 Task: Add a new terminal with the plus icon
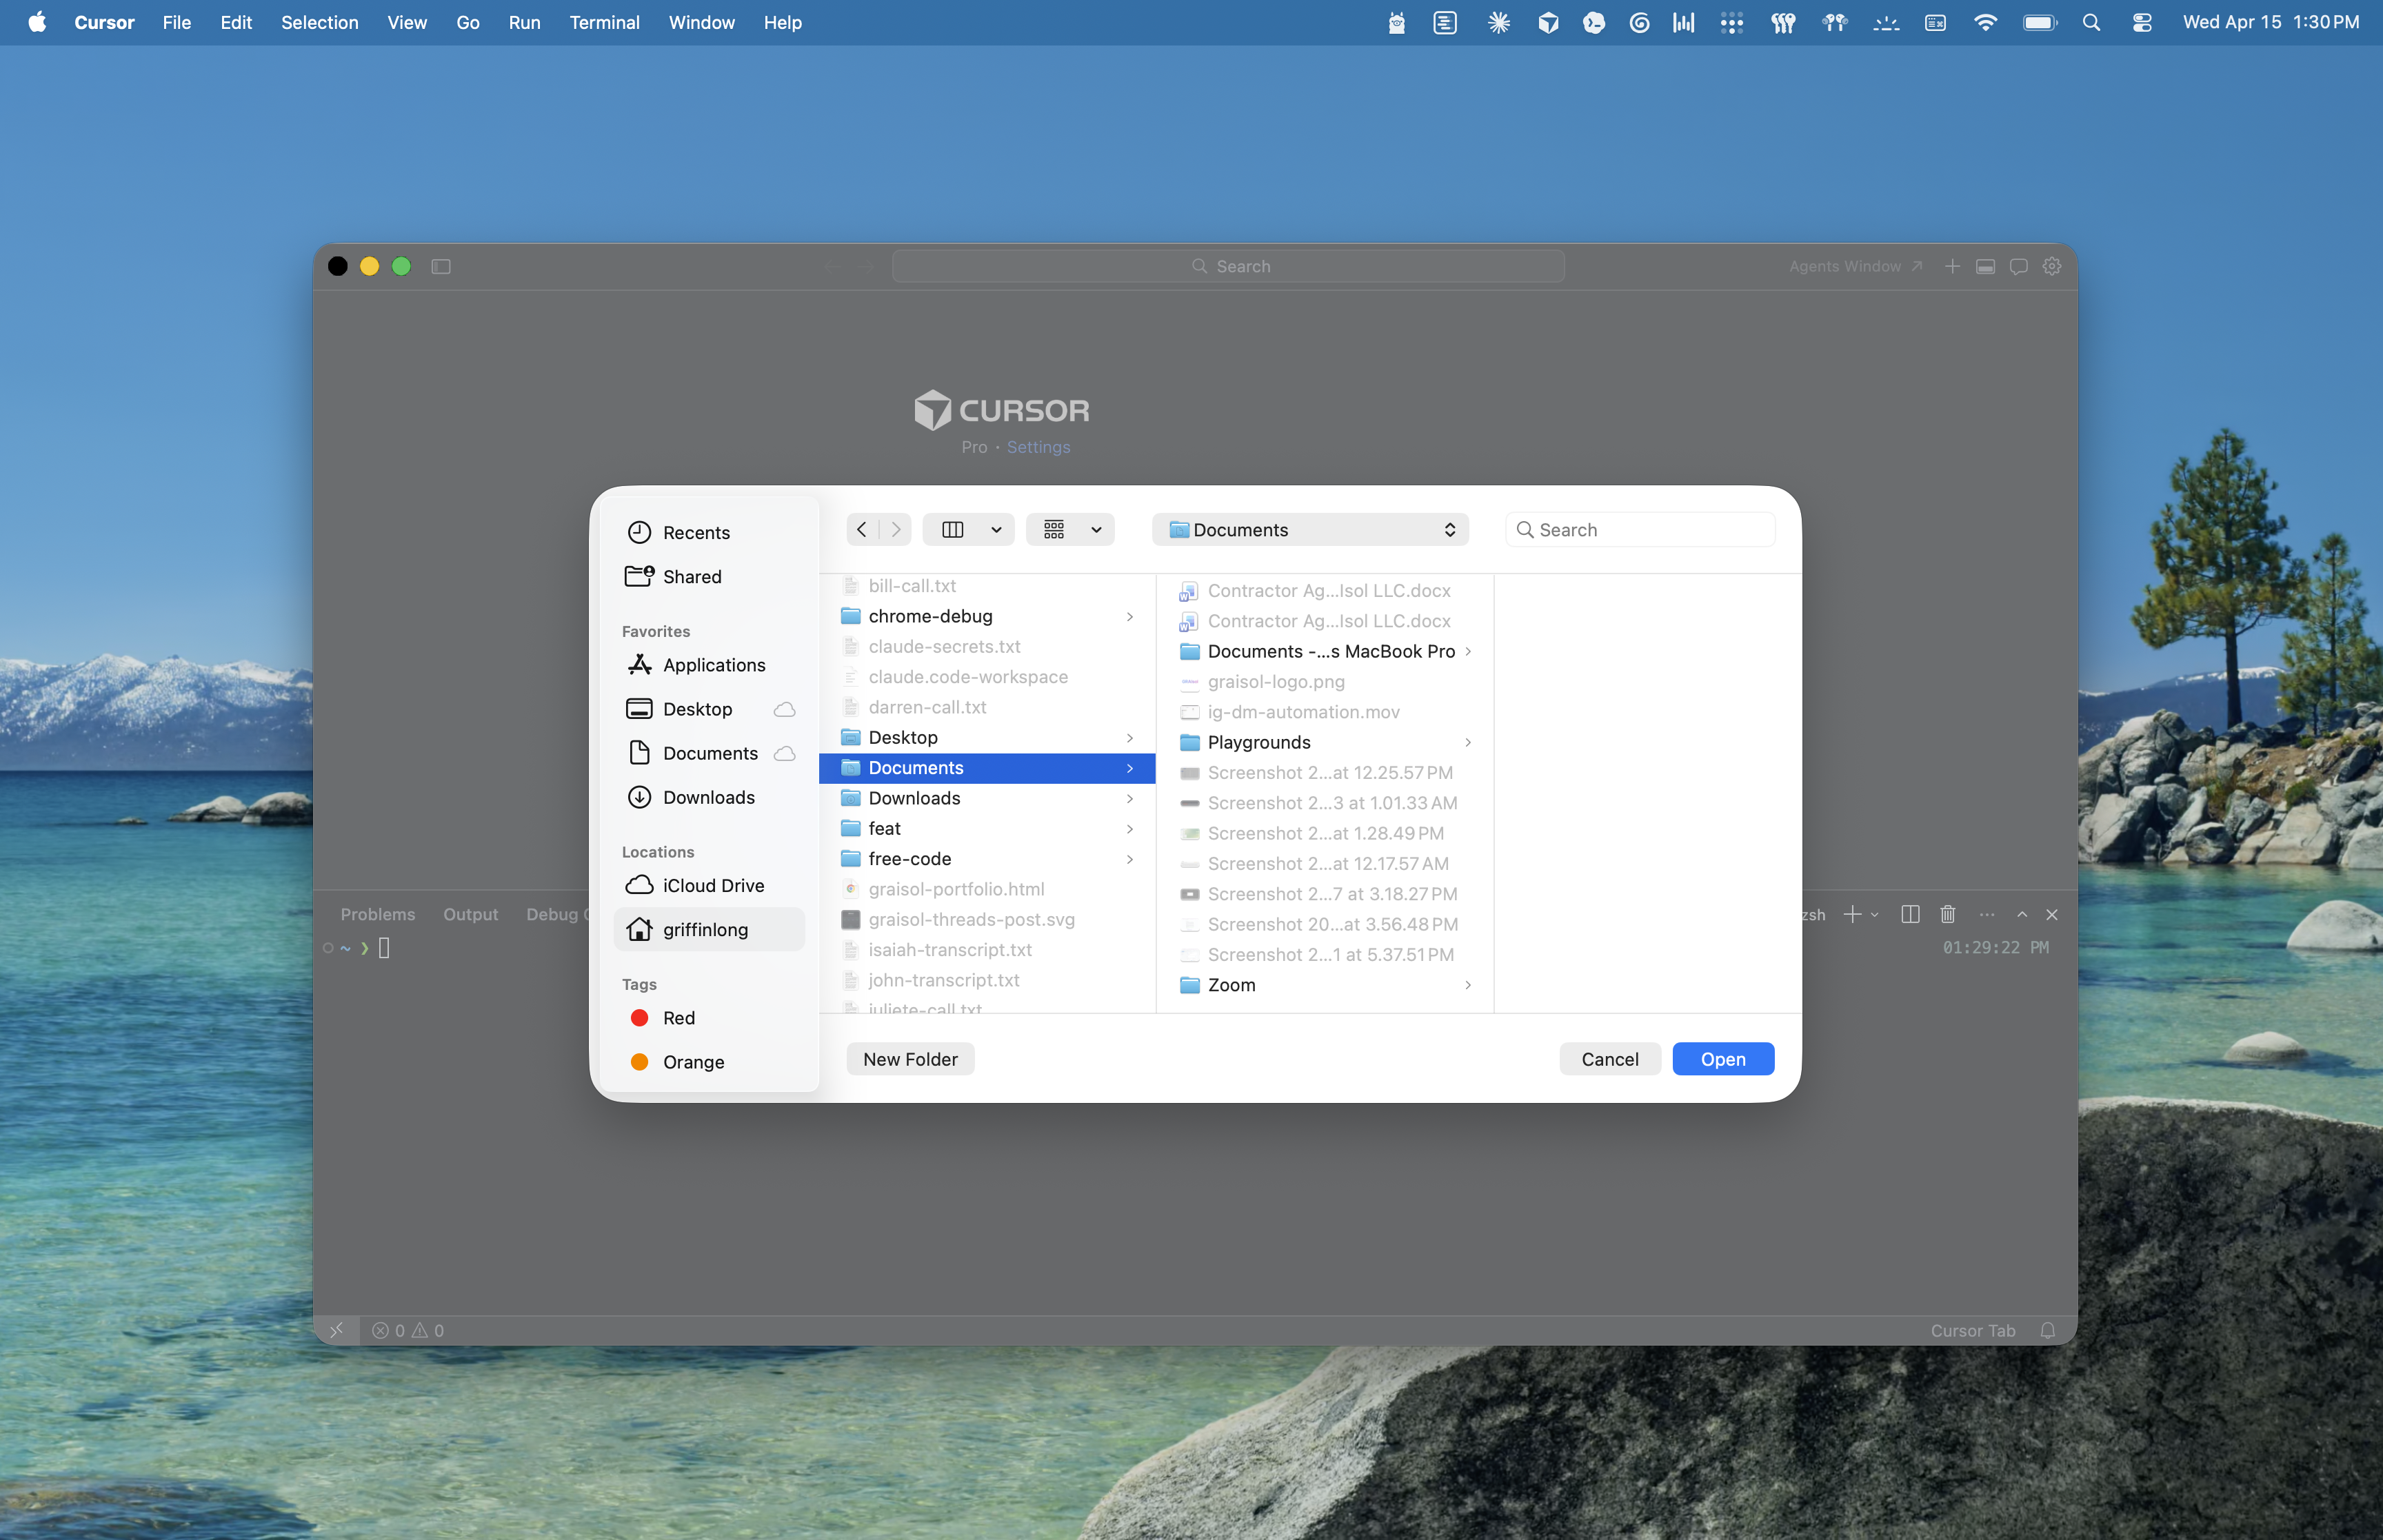point(1853,914)
